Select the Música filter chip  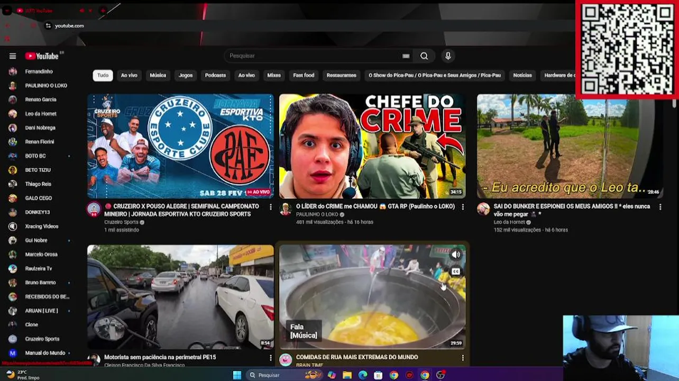pyautogui.click(x=158, y=75)
